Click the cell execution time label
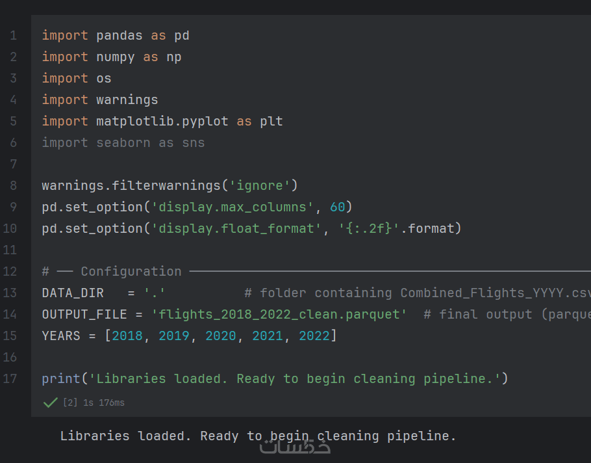Screen dimensions: 591x463 click(94, 403)
